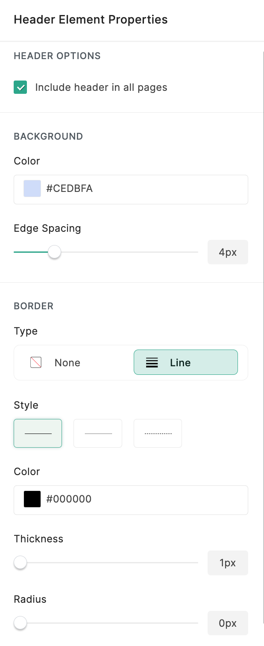Select the None border type icon

[x=36, y=363]
